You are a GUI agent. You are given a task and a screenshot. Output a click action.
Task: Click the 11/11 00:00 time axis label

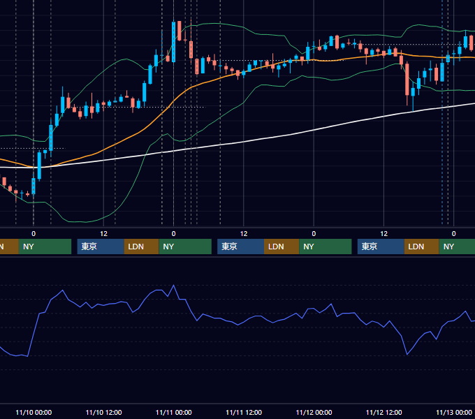pyautogui.click(x=173, y=412)
